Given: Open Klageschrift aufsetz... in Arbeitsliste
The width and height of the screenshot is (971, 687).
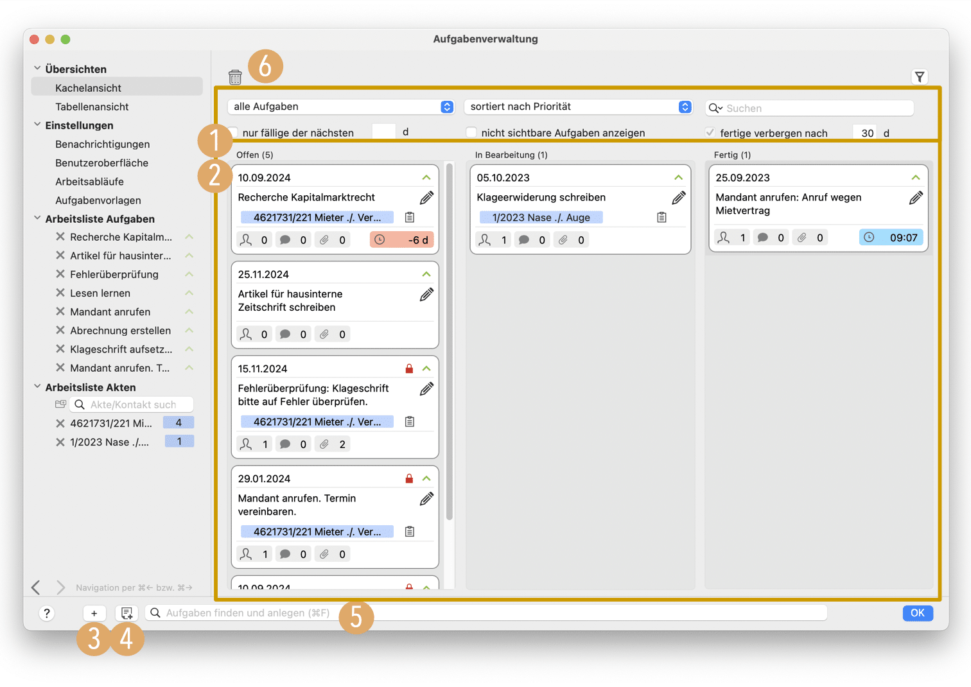Looking at the screenshot, I should (x=121, y=349).
